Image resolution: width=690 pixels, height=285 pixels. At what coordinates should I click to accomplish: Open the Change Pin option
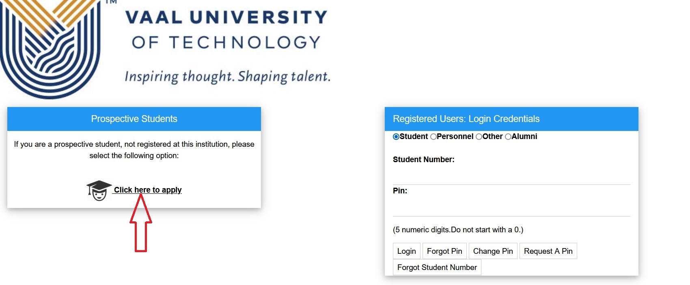coord(493,251)
